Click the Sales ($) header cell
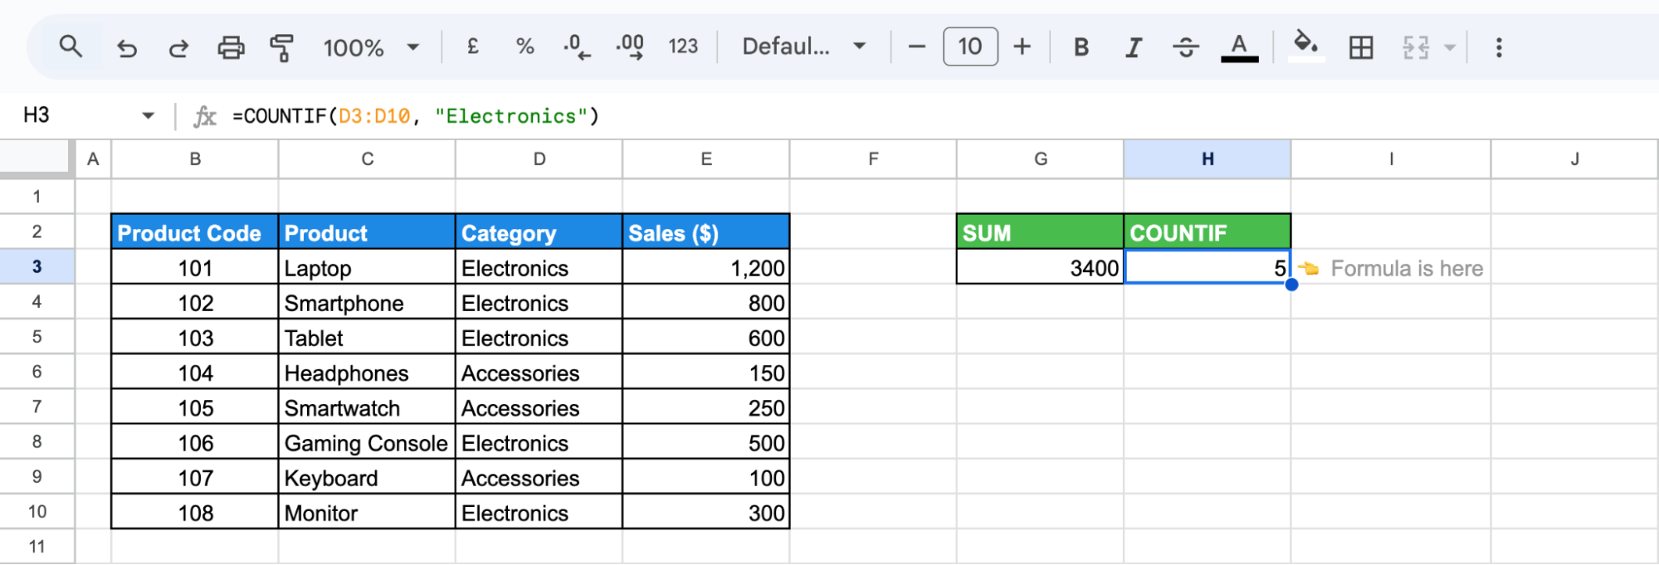The image size is (1659, 565). tap(706, 232)
